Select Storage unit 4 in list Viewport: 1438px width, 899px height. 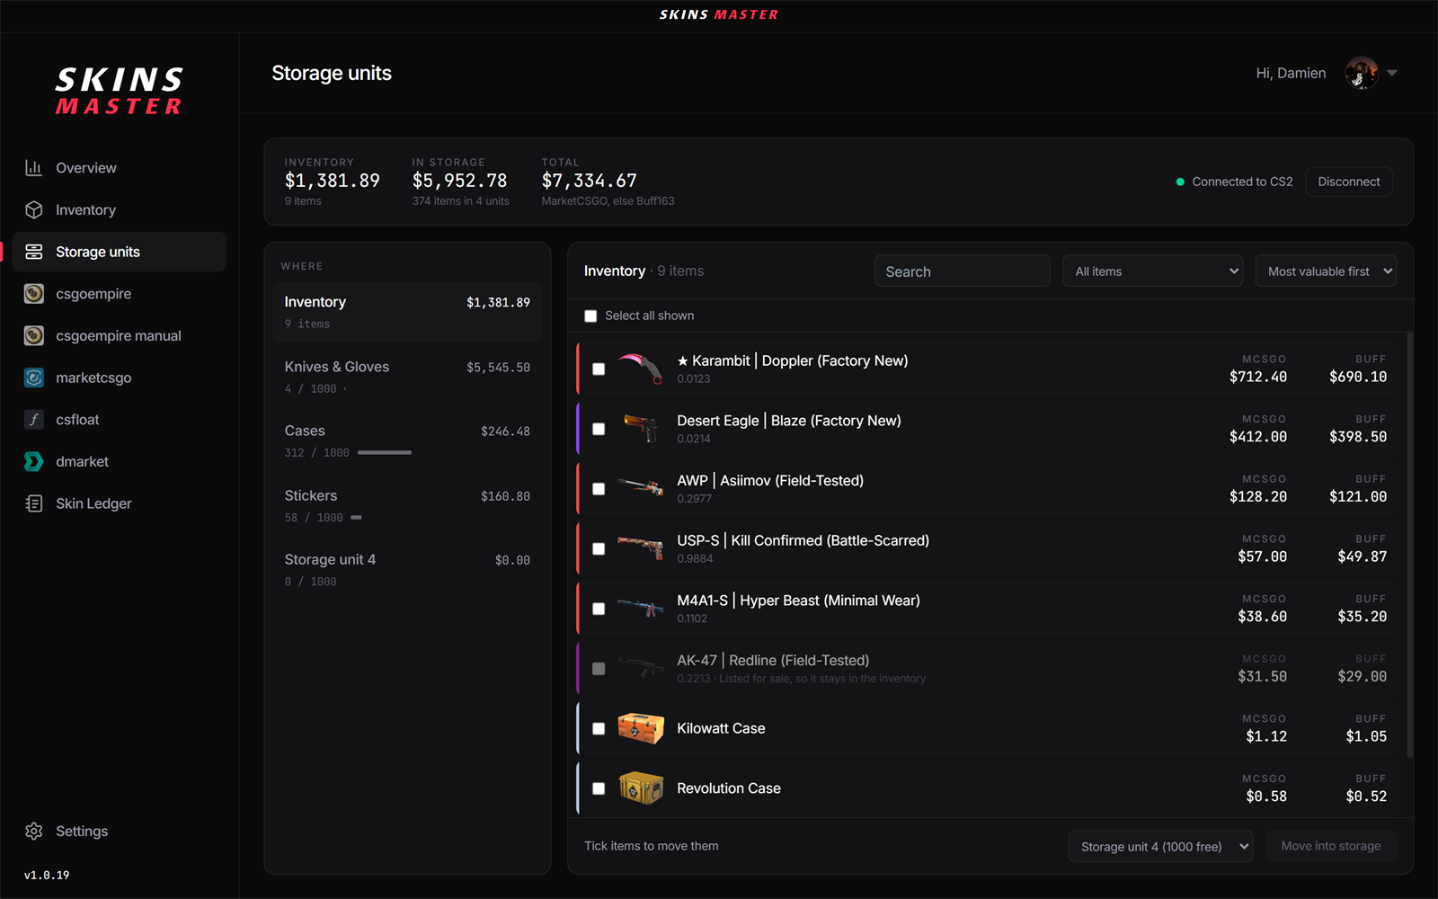[x=407, y=569]
